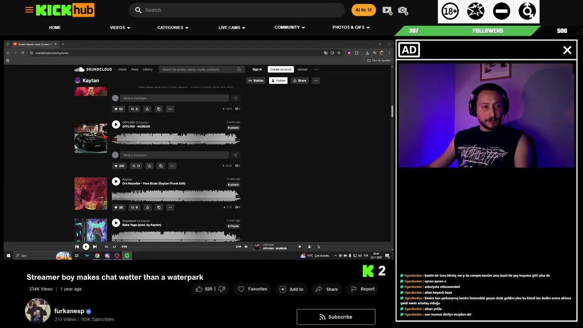Follow Kaytan on SoundCloud

278,81
